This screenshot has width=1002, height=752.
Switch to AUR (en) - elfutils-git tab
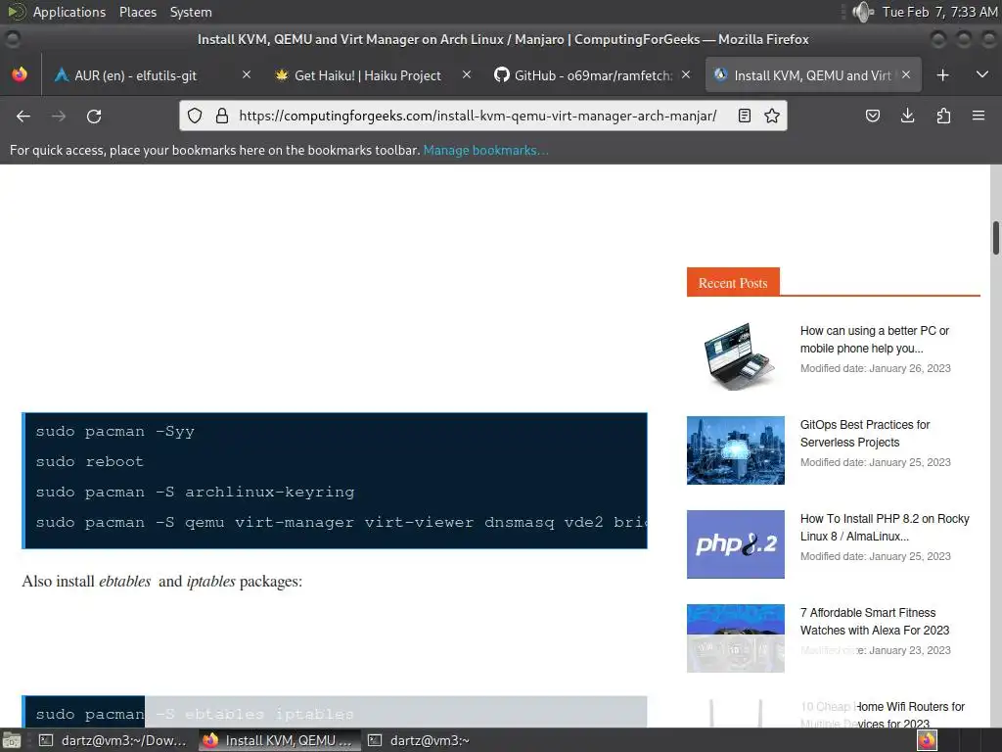[136, 75]
